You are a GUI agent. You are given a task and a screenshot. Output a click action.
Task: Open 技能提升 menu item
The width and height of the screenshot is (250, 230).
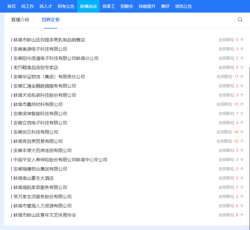147,6
